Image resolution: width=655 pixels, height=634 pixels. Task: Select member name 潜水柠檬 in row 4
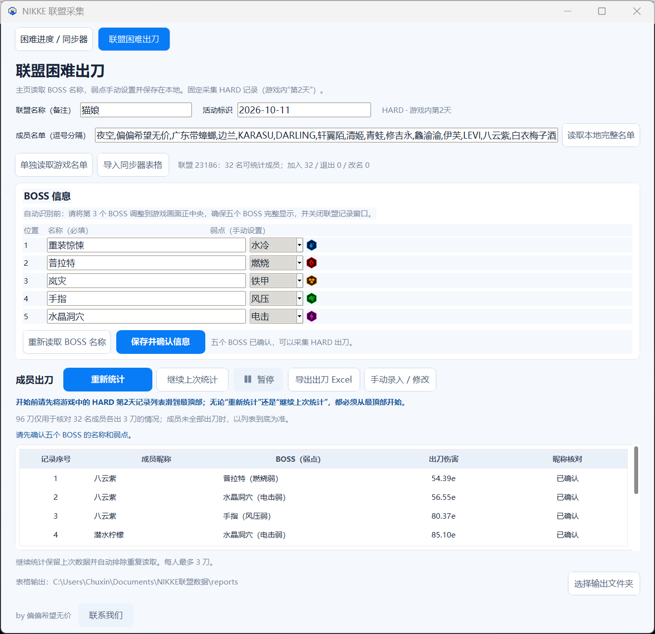109,535
